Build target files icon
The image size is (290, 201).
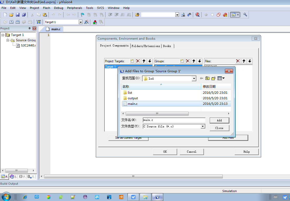pyautogui.click(x=12, y=22)
